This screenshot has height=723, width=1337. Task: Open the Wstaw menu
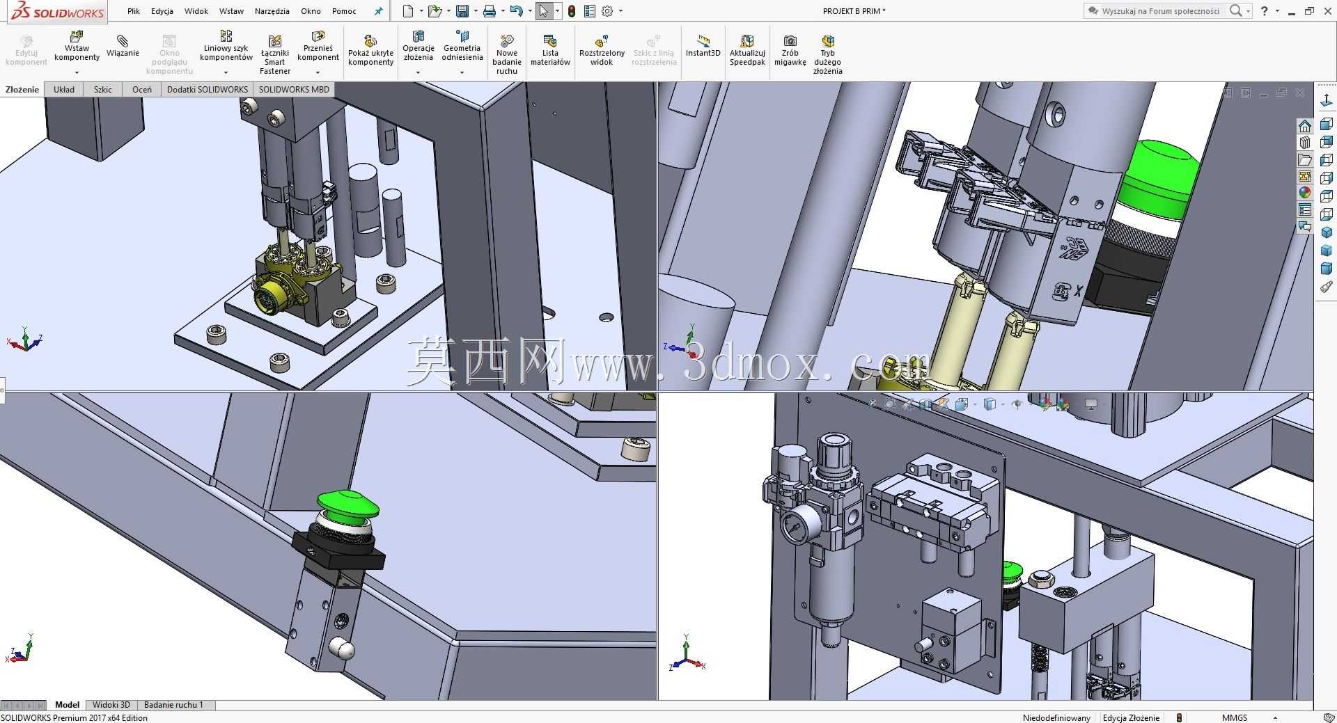pyautogui.click(x=231, y=11)
